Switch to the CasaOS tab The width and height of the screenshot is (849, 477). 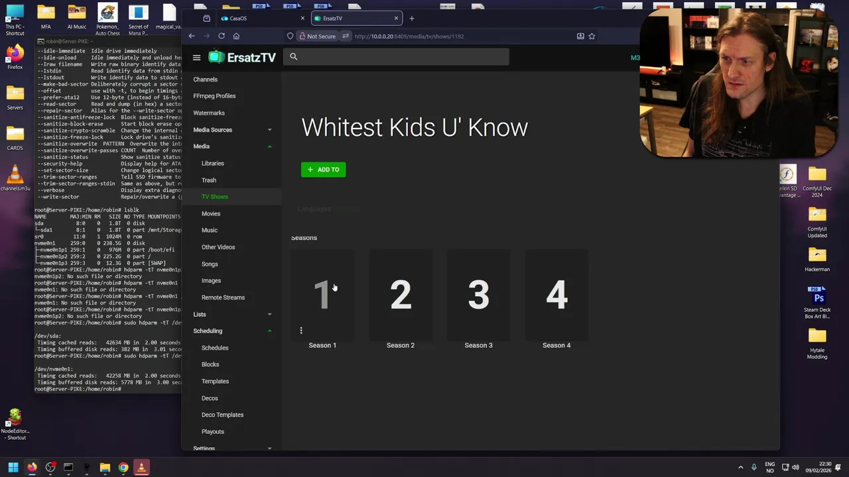[x=263, y=19]
